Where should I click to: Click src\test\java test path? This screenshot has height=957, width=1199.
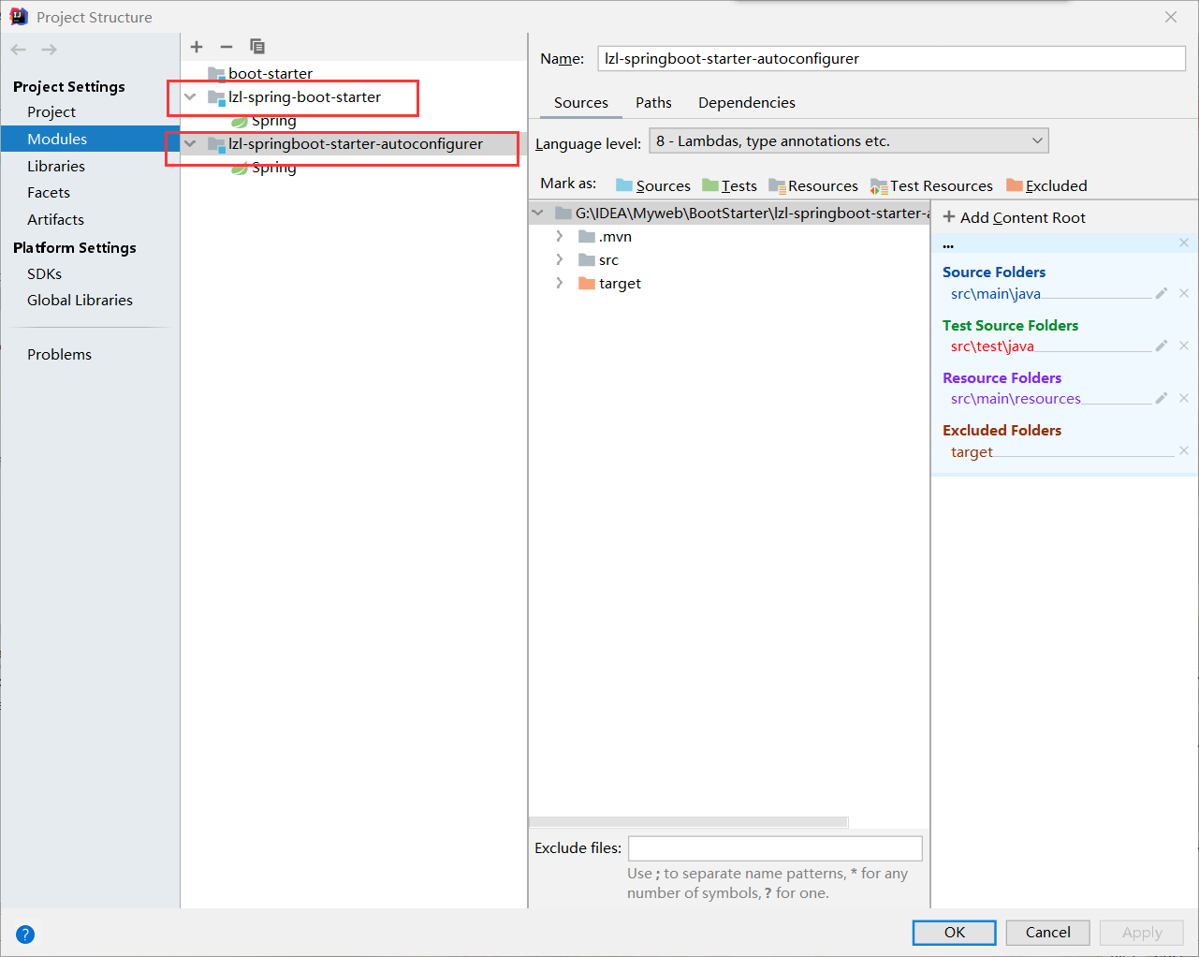pyautogui.click(x=992, y=346)
